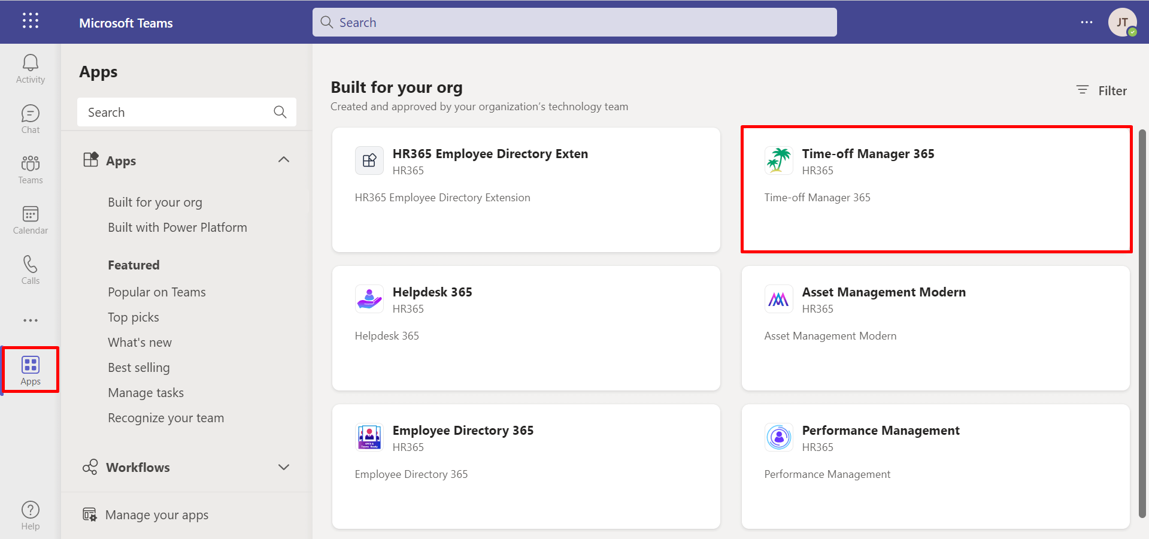The image size is (1149, 539).
Task: Select Popular on Teams category
Action: pyautogui.click(x=157, y=292)
